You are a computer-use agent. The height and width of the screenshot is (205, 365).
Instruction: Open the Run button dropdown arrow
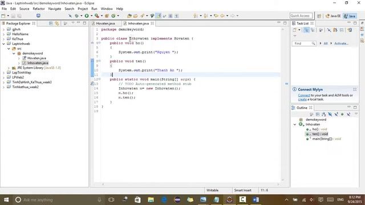[x=91, y=16]
